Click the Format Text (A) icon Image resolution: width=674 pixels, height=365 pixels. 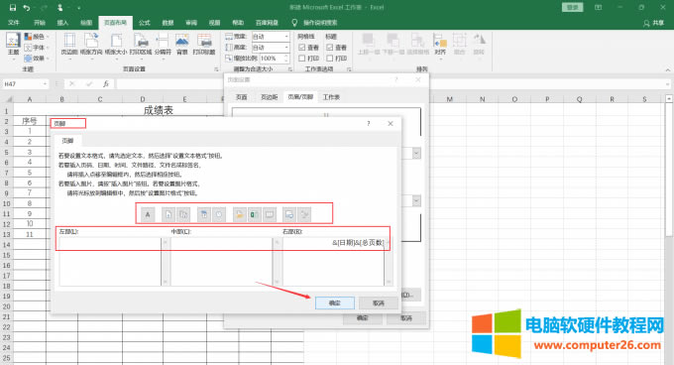click(x=148, y=214)
